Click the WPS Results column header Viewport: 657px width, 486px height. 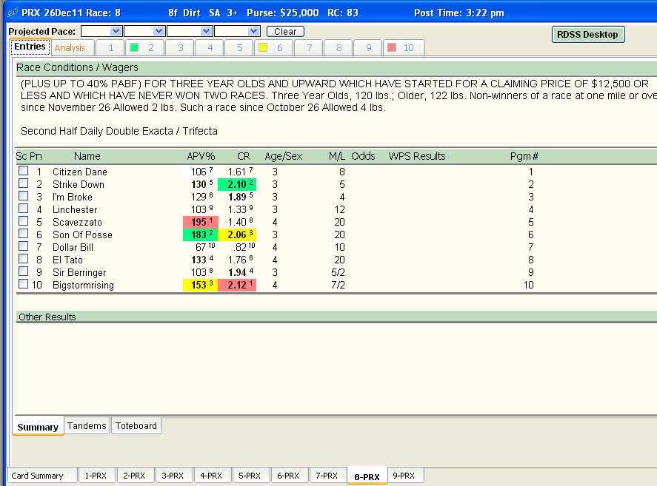tap(417, 156)
